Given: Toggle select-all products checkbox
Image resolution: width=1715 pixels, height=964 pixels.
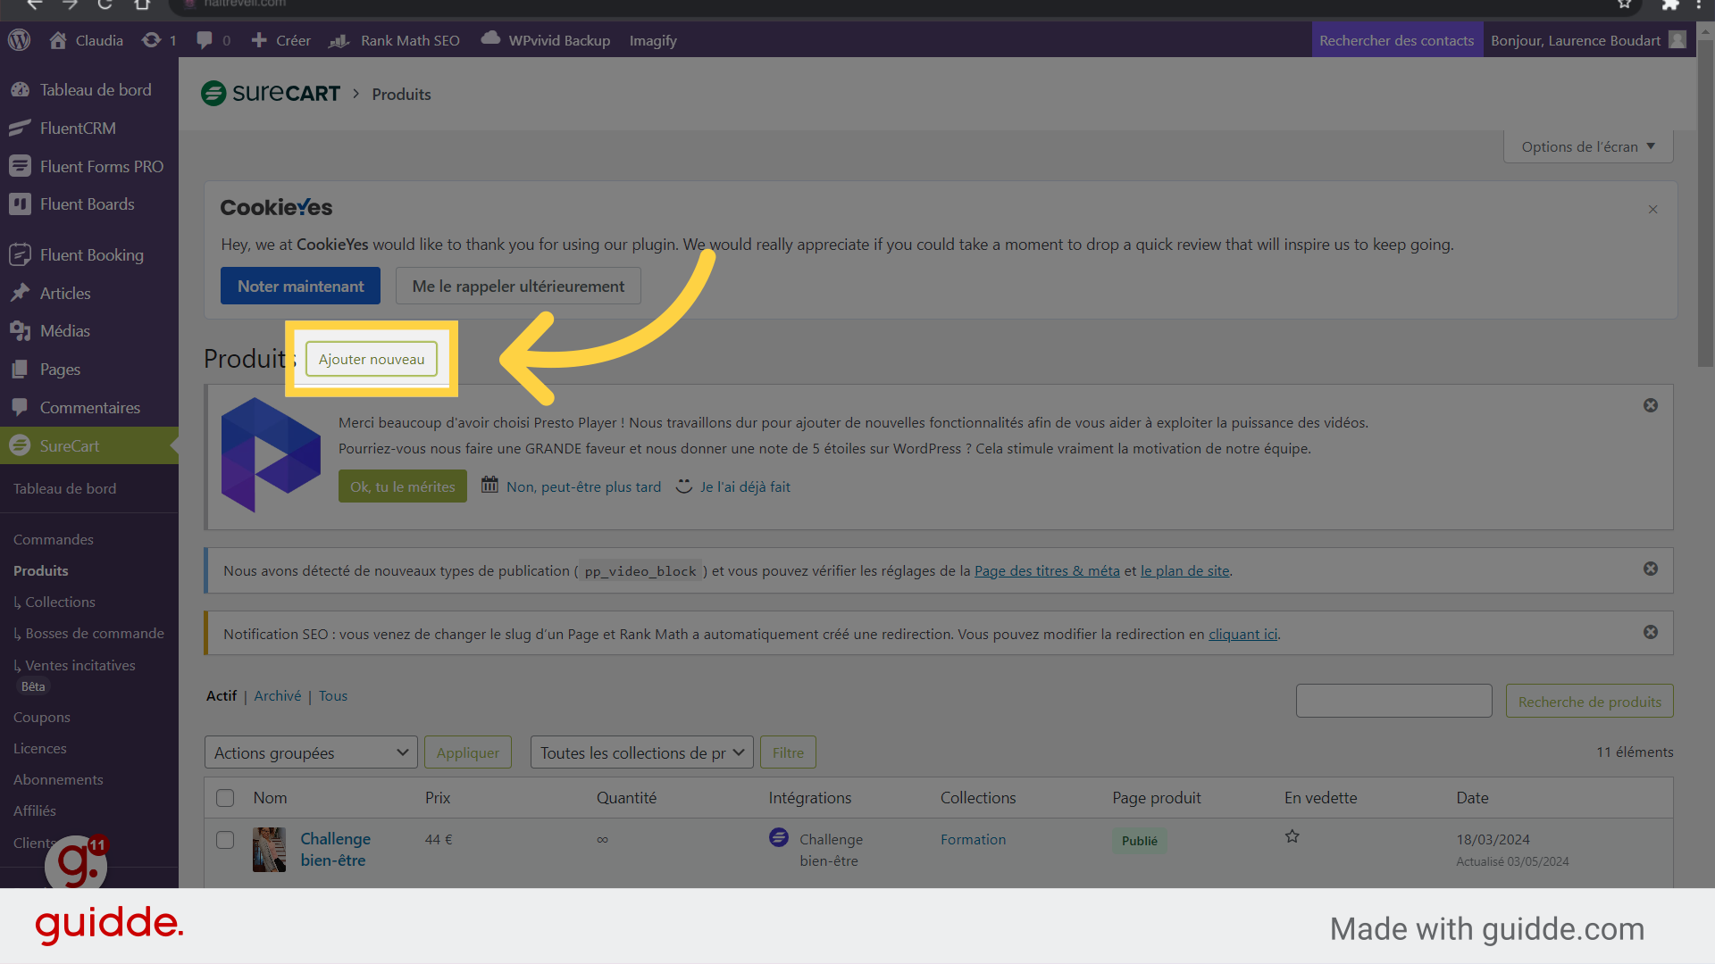Looking at the screenshot, I should click(x=225, y=798).
